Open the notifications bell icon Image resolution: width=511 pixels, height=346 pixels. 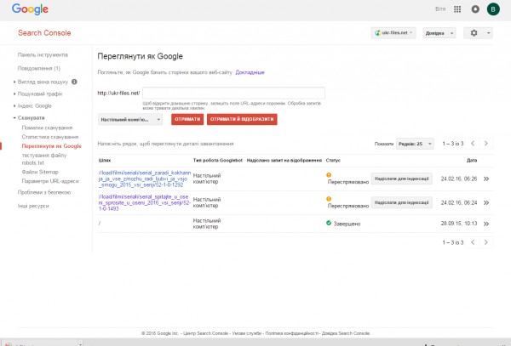click(x=475, y=9)
